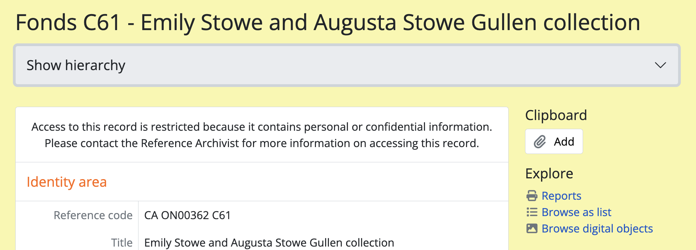Image resolution: width=696 pixels, height=250 pixels.
Task: Click the restricted access notice text
Action: (262, 127)
